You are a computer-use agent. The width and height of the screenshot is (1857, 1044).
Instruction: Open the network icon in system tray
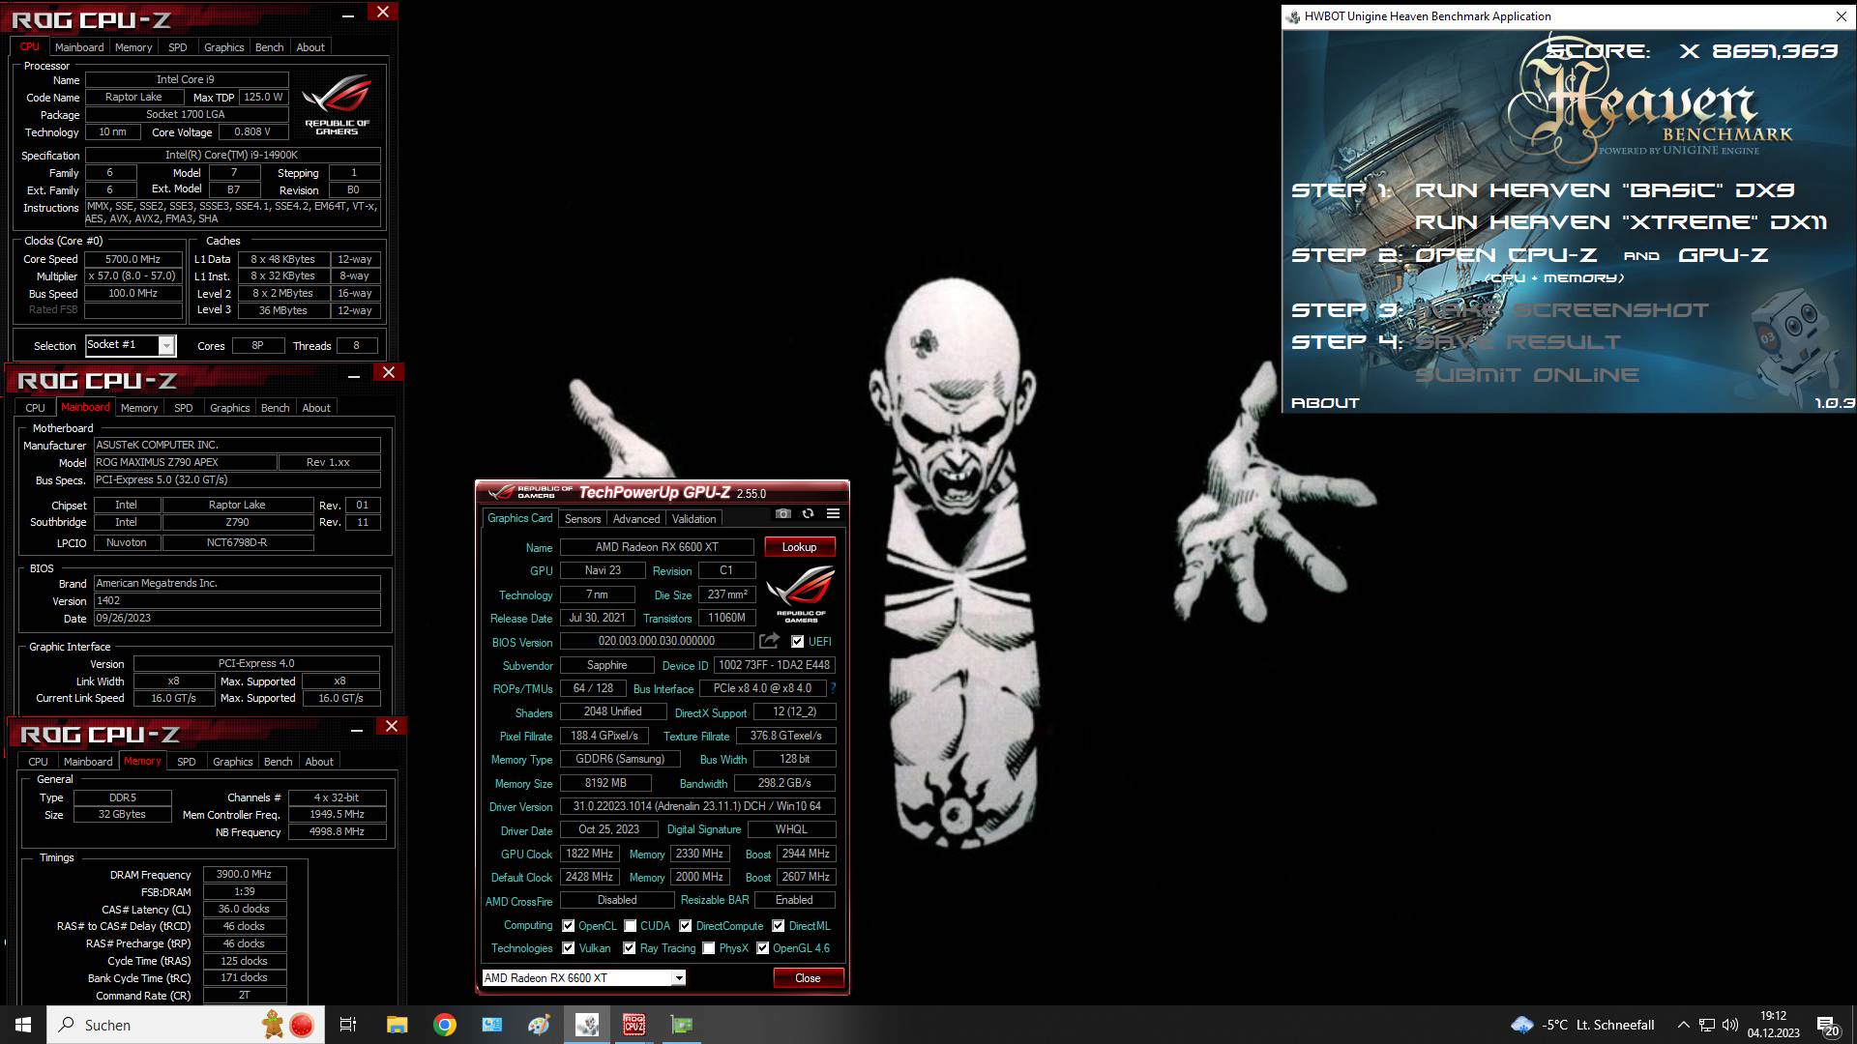pos(1707,1025)
